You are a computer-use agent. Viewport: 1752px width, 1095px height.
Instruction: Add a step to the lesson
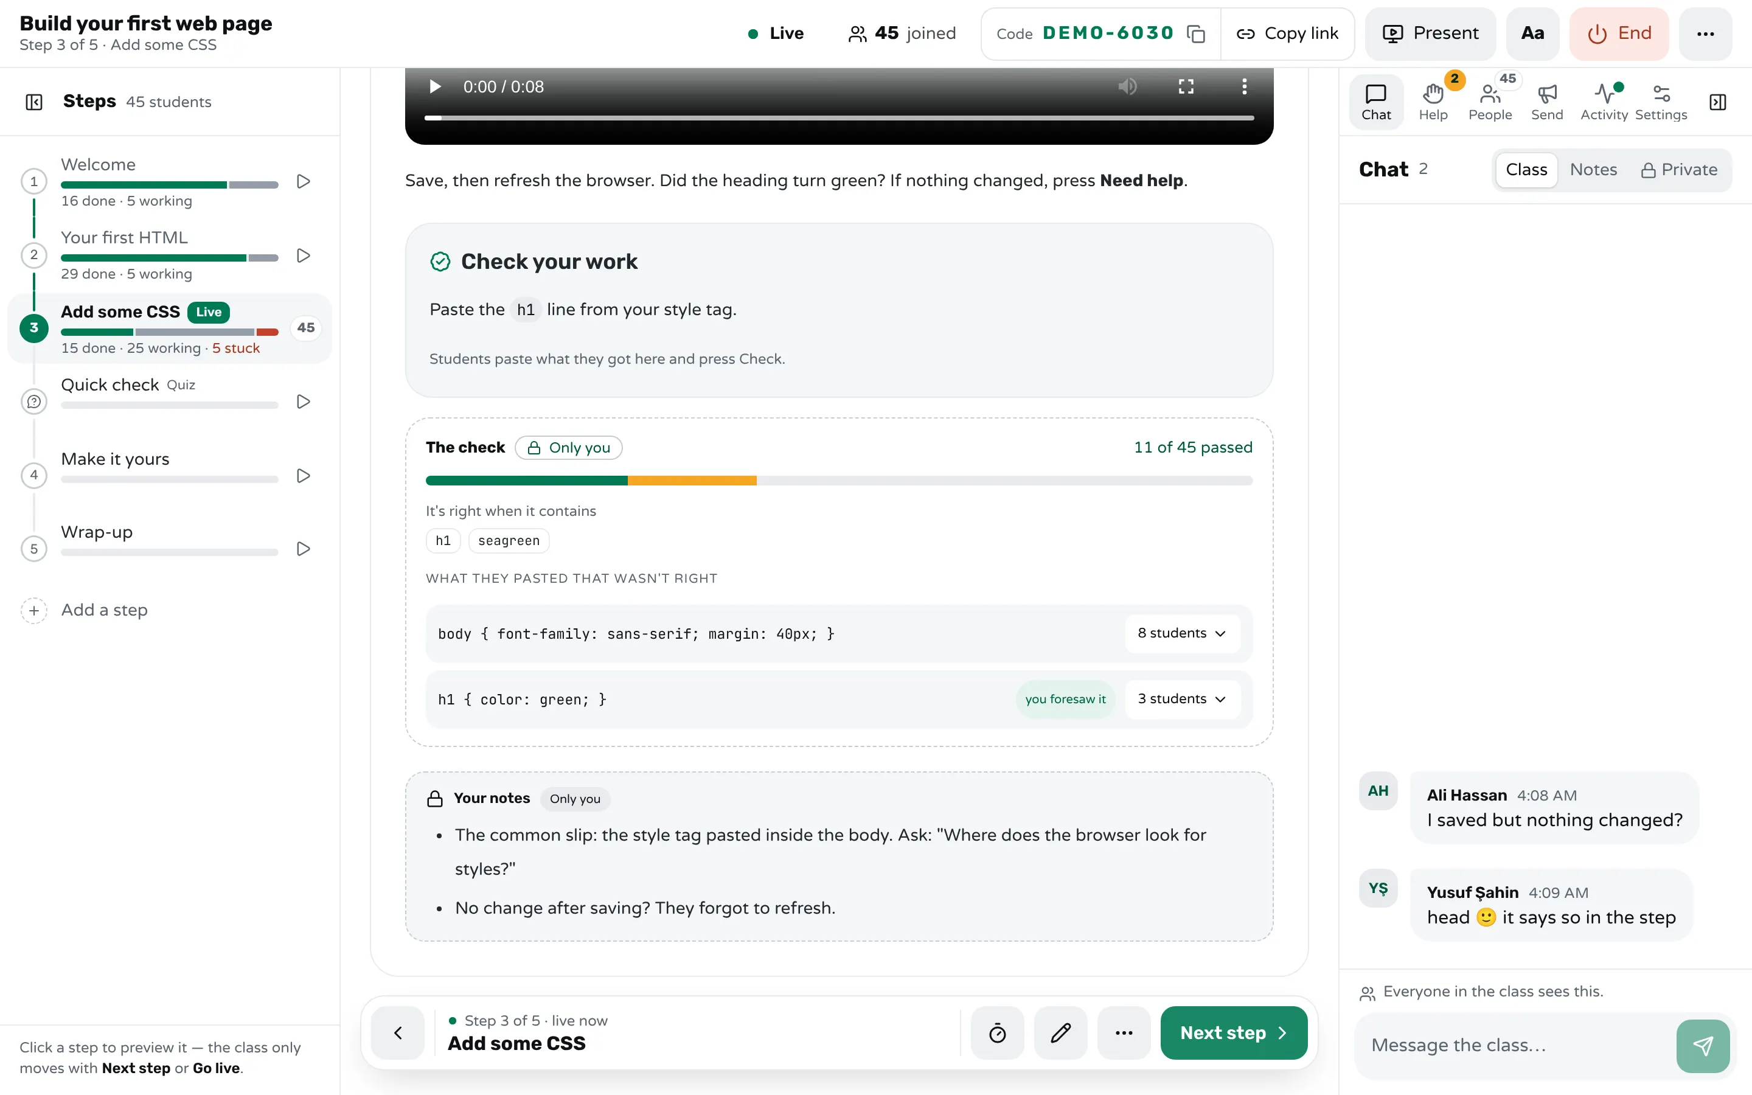tap(84, 610)
